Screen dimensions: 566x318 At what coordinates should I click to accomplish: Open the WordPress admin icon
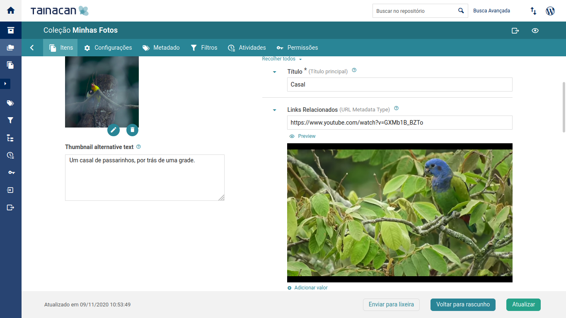point(550,11)
